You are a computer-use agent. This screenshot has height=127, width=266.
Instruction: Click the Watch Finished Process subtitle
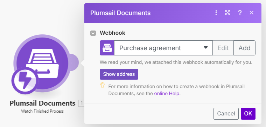[x=42, y=111]
